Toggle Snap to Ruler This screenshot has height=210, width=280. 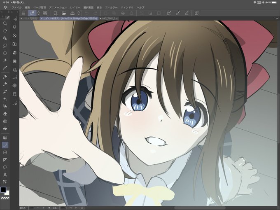(x=169, y=13)
